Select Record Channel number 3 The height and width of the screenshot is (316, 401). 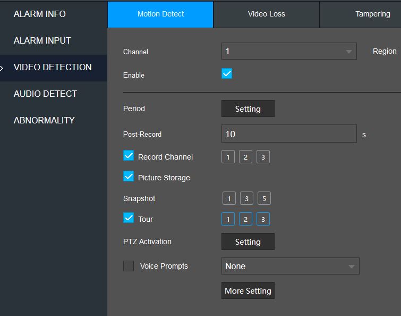pos(263,157)
